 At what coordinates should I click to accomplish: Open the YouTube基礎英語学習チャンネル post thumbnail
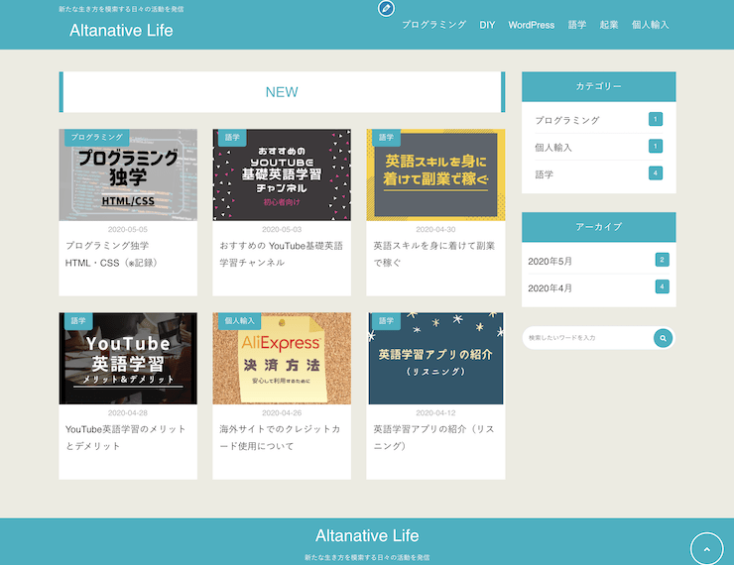(x=282, y=174)
